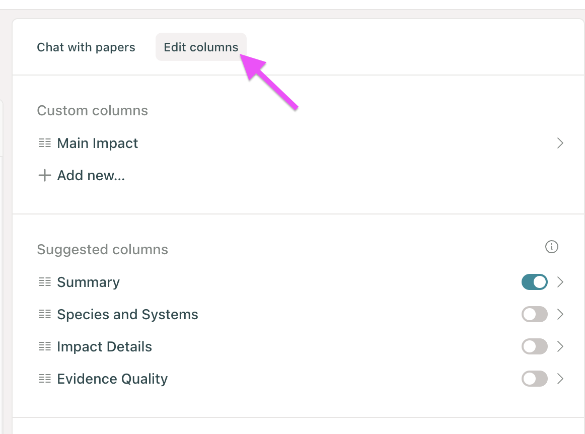Click the column icon beside Main Impact
This screenshot has height=434, width=585.
pyautogui.click(x=45, y=143)
